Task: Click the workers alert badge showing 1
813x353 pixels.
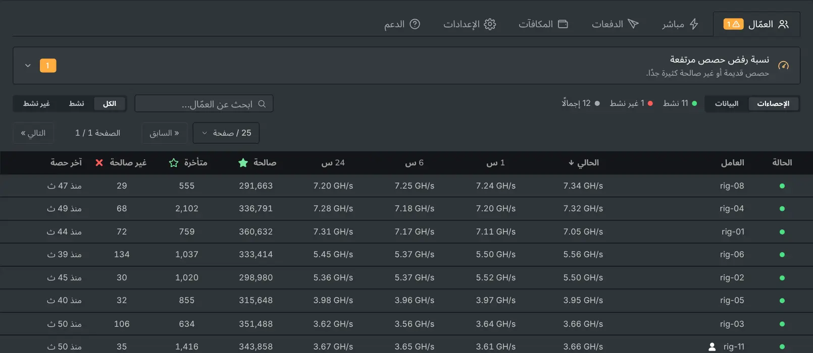Action: 733,24
